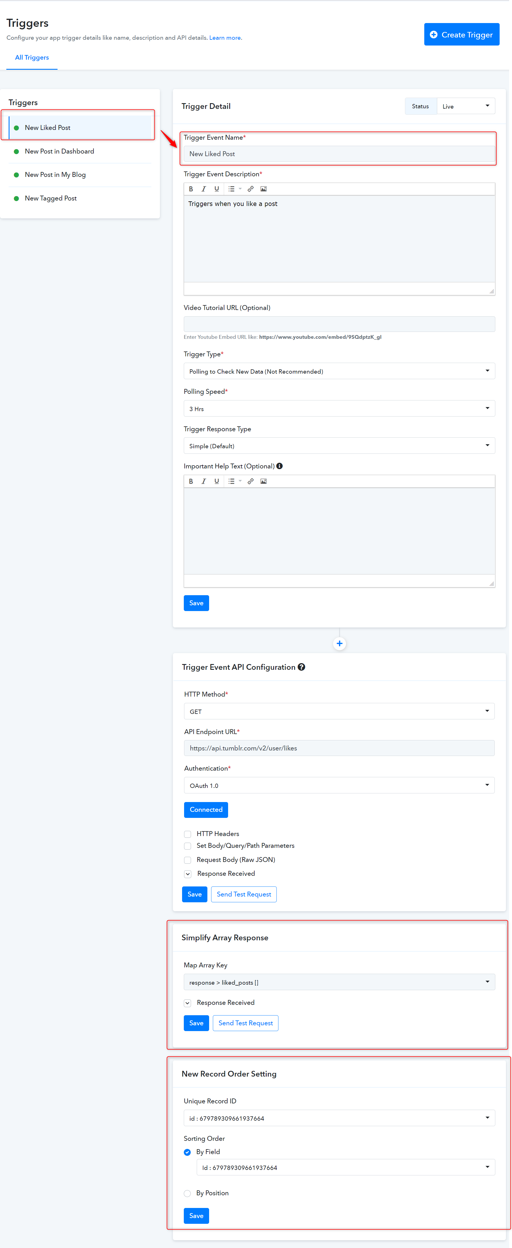Select the By Position radio button
Image resolution: width=512 pixels, height=1248 pixels.
pyautogui.click(x=187, y=1193)
